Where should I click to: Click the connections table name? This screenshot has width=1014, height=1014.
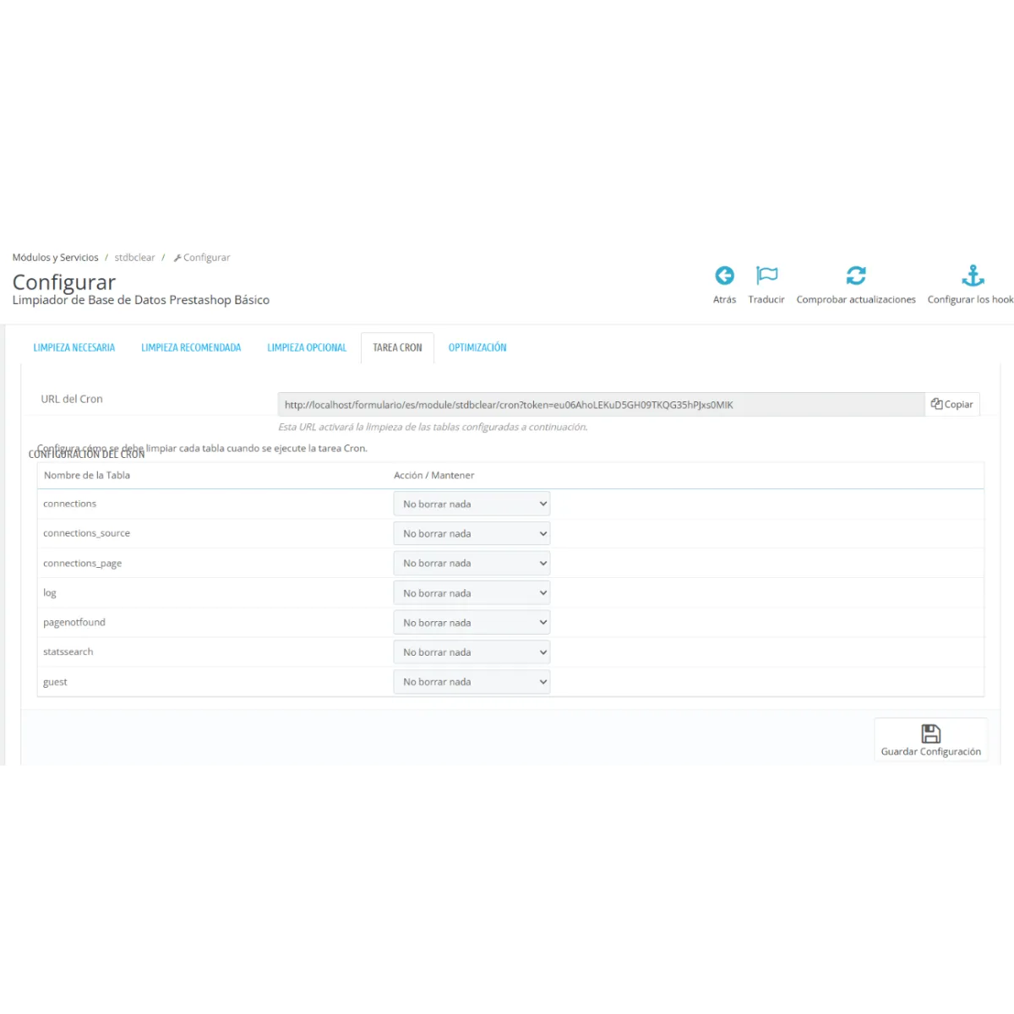(x=69, y=504)
